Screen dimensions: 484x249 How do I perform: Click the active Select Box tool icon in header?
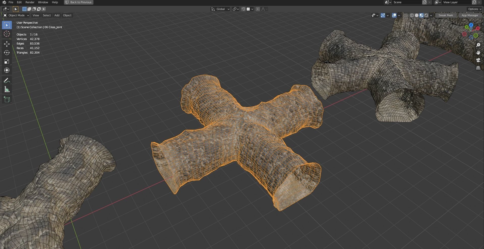[x=15, y=9]
